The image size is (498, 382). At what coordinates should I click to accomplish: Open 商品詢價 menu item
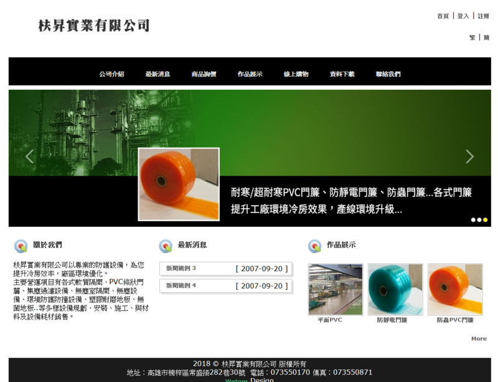pyautogui.click(x=204, y=74)
